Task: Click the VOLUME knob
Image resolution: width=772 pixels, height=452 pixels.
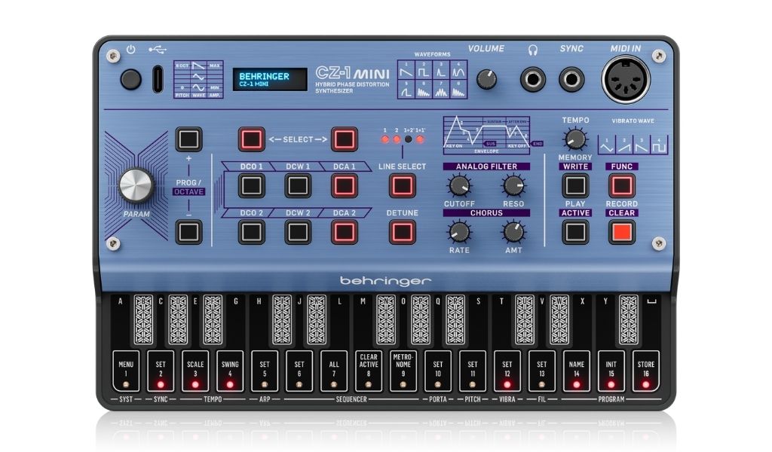Action: 486,79
